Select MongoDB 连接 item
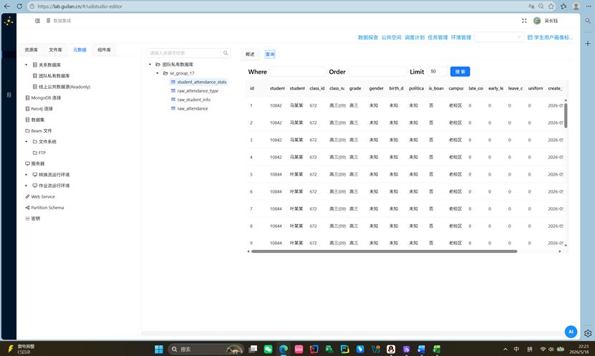 point(43,98)
